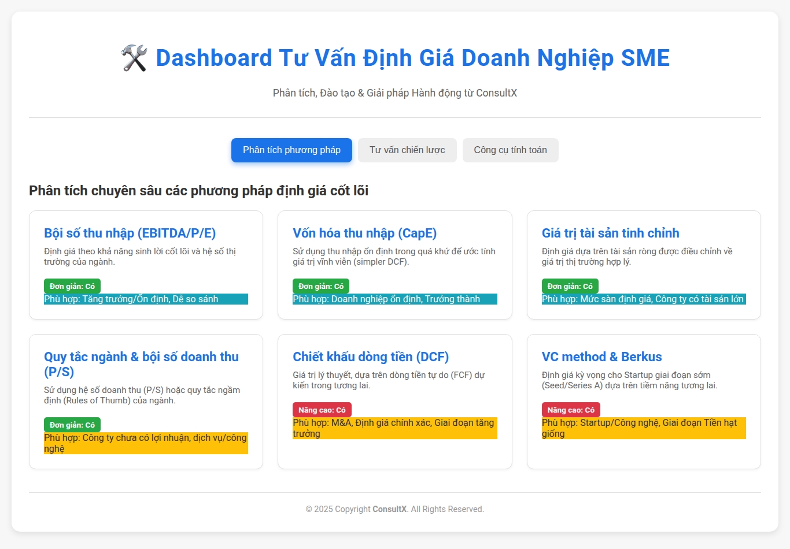Click the "ConsultX" name in footer copyright

point(389,509)
